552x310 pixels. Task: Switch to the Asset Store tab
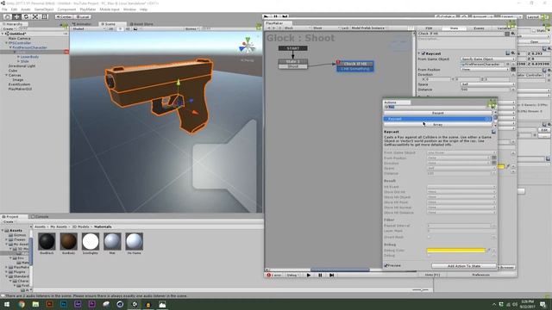tap(141, 24)
